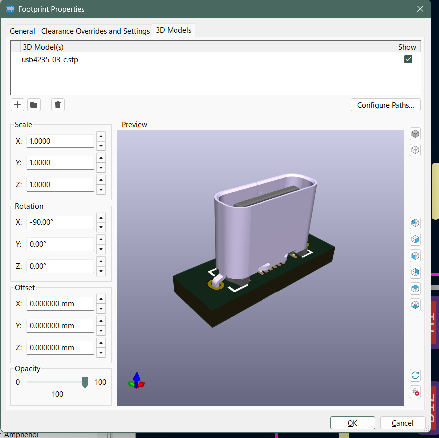Open Clearance Overrides and Settings tab
The width and height of the screenshot is (439, 438).
(95, 31)
